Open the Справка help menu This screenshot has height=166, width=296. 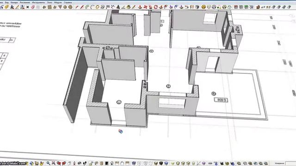tap(68, 2)
